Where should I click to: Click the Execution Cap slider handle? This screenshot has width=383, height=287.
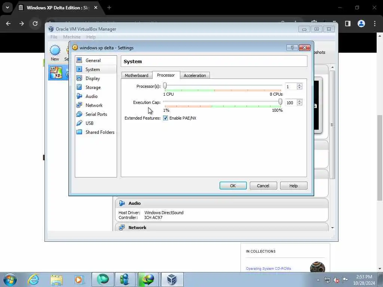click(280, 102)
